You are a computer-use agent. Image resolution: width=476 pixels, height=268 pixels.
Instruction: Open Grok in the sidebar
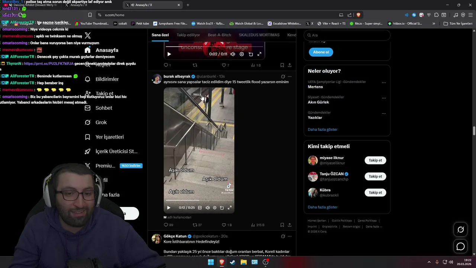click(96, 122)
